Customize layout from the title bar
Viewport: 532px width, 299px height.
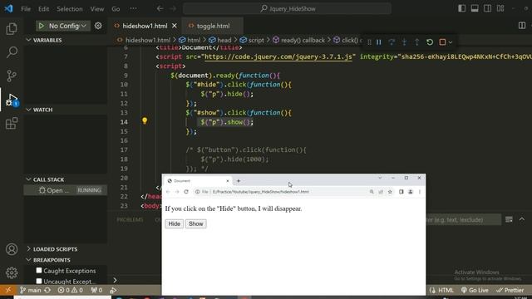500,8
